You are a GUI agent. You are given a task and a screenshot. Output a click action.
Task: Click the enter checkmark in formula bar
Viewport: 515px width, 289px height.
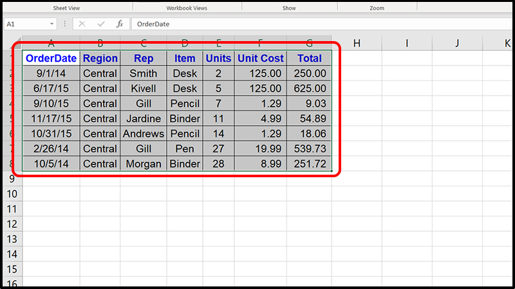101,24
